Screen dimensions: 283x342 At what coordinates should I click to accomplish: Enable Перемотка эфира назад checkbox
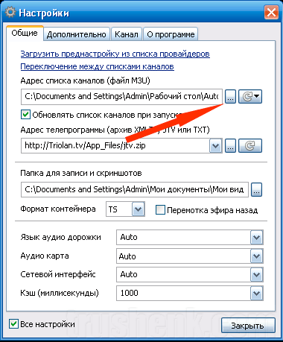click(160, 210)
